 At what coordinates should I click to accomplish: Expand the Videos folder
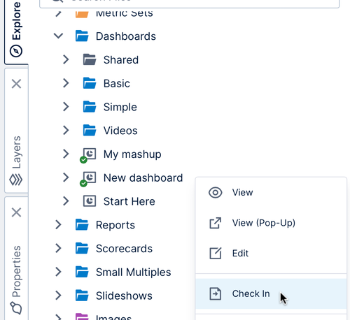point(66,130)
